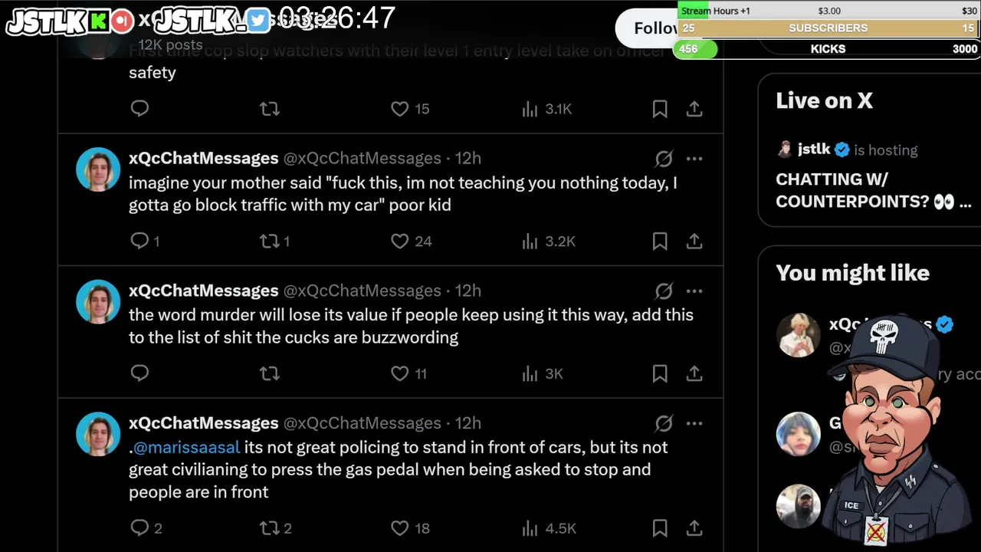The width and height of the screenshot is (981, 552).
Task: Bookmark the @marissaasal reply tweet
Action: [x=659, y=528]
